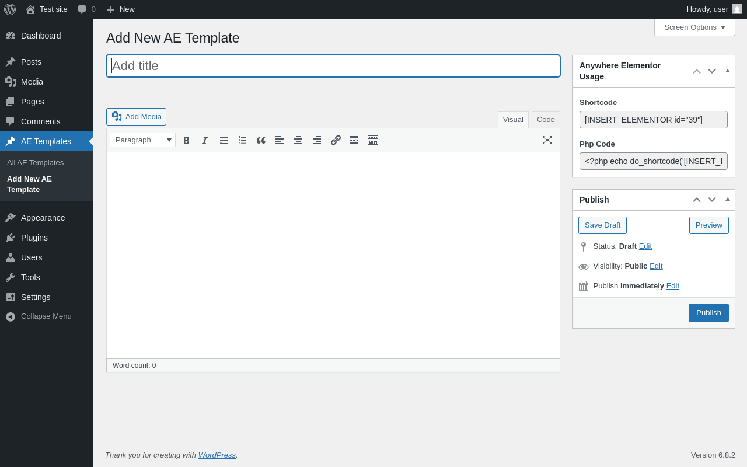Align text right
747x467 pixels.
317,140
